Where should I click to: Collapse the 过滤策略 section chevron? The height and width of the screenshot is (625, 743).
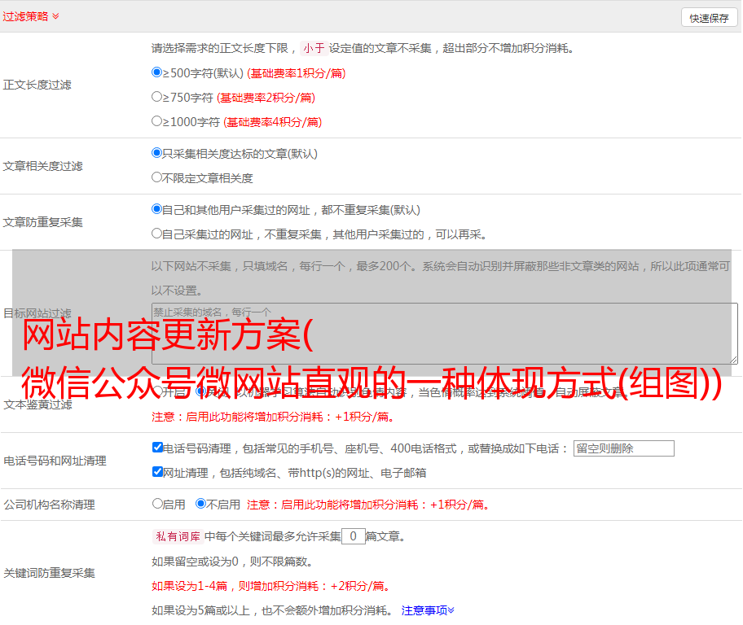tap(55, 16)
